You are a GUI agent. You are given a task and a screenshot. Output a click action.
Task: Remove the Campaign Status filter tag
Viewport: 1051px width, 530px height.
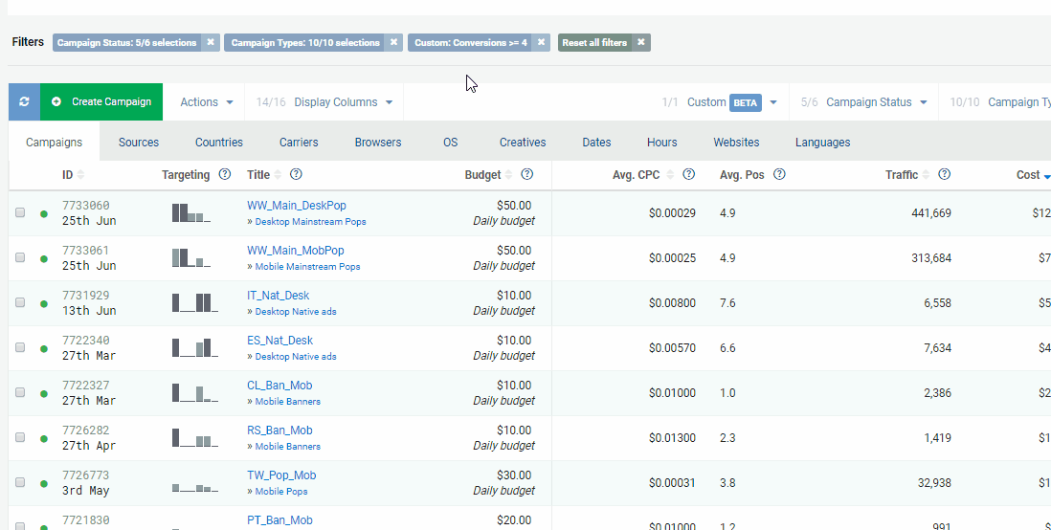coord(211,42)
